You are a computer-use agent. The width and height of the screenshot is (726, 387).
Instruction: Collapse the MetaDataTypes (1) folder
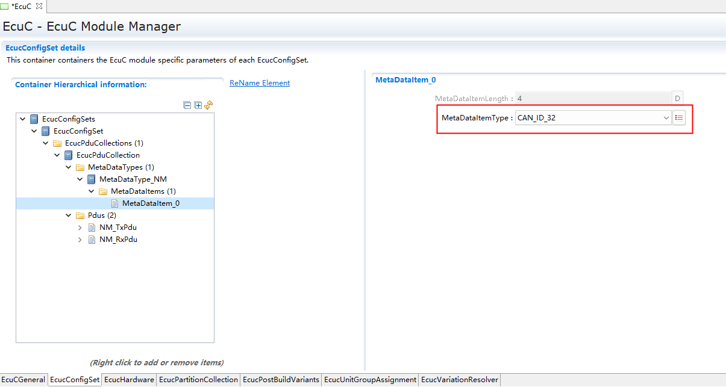69,167
